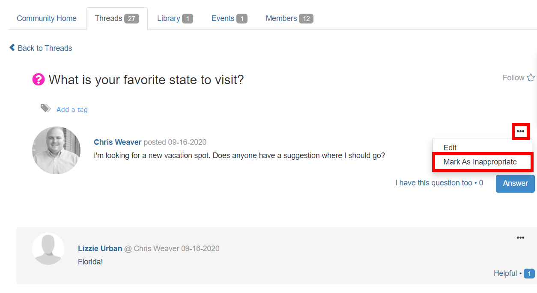Go to the Events tab
This screenshot has height=293, width=537.
click(x=230, y=18)
